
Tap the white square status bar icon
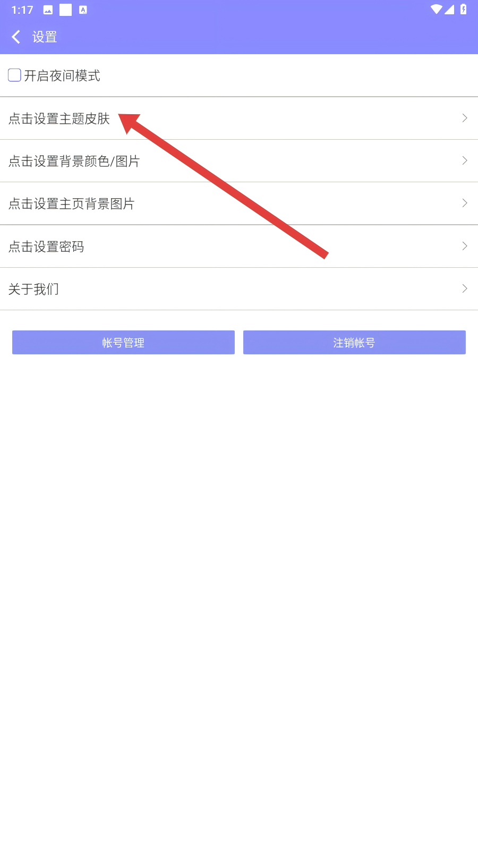click(x=65, y=10)
